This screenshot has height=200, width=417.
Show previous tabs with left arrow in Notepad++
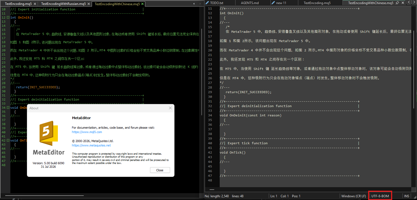point(409,2)
